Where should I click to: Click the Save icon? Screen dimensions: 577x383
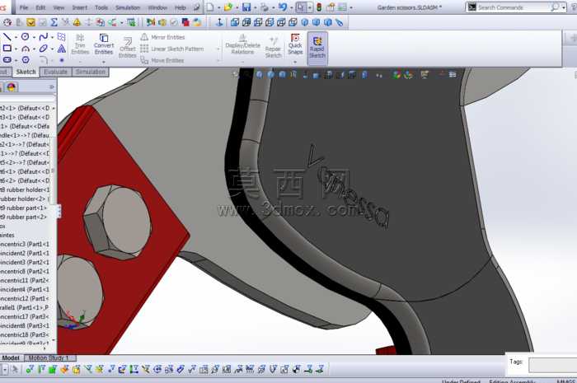tap(246, 7)
